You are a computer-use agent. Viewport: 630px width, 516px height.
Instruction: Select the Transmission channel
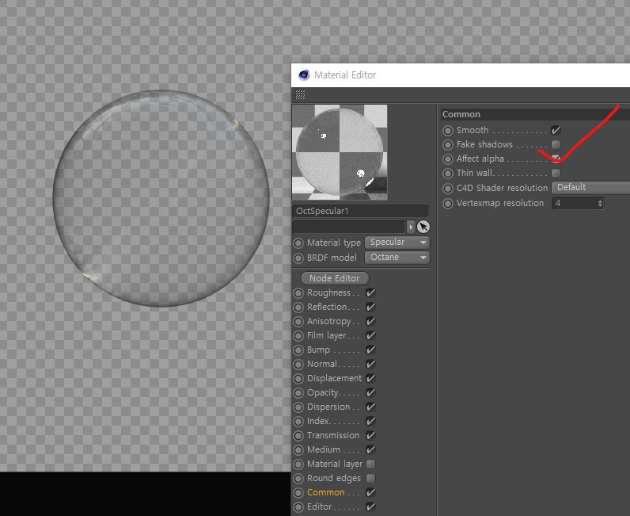[332, 436]
